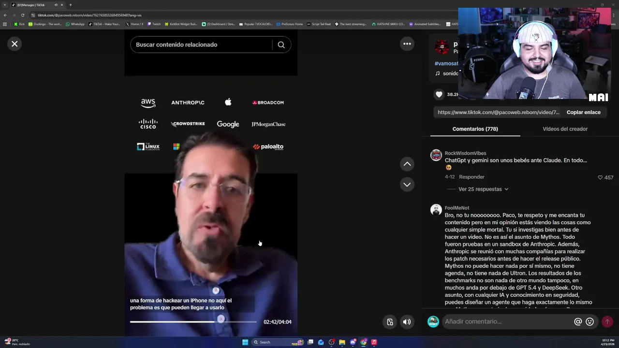Open the weather widget on taskbar
This screenshot has width=619, height=348.
pyautogui.click(x=17, y=342)
